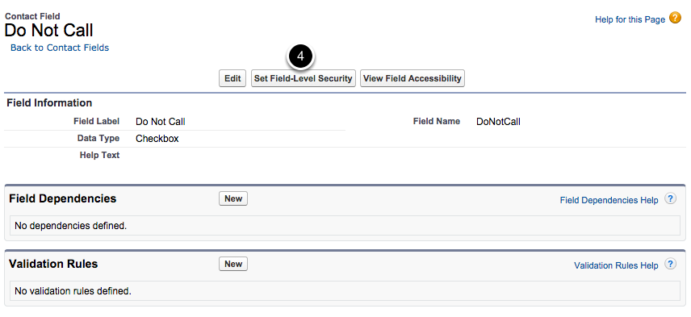Click the Do Not Call field label value
Image resolution: width=691 pixels, height=317 pixels.
(161, 122)
